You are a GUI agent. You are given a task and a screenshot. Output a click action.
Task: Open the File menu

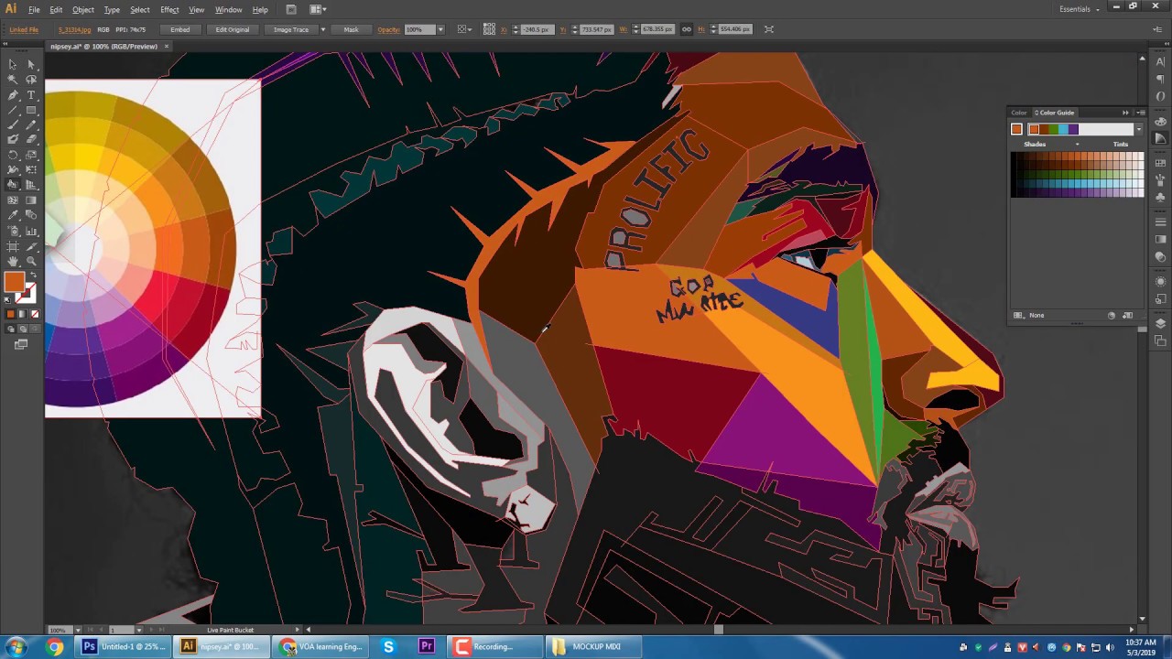(x=34, y=9)
